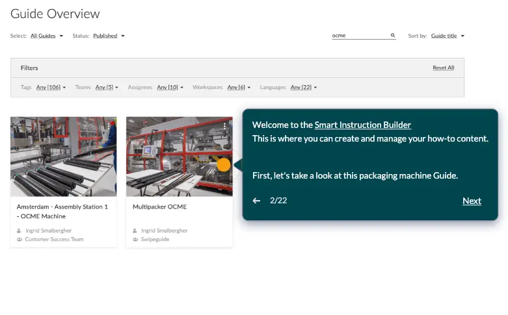Image resolution: width=508 pixels, height=315 pixels.
Task: Open the Multipacker OCME guide thumbnail
Action: tap(179, 157)
